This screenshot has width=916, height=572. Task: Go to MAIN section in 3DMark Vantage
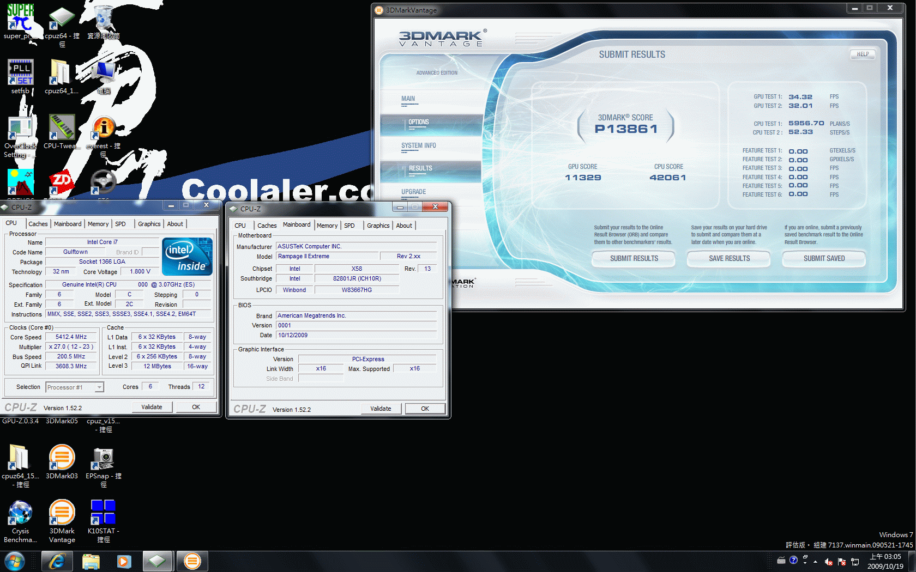(x=409, y=99)
